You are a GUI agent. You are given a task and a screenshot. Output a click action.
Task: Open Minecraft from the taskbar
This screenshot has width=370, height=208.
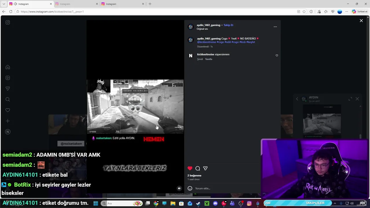point(207,203)
